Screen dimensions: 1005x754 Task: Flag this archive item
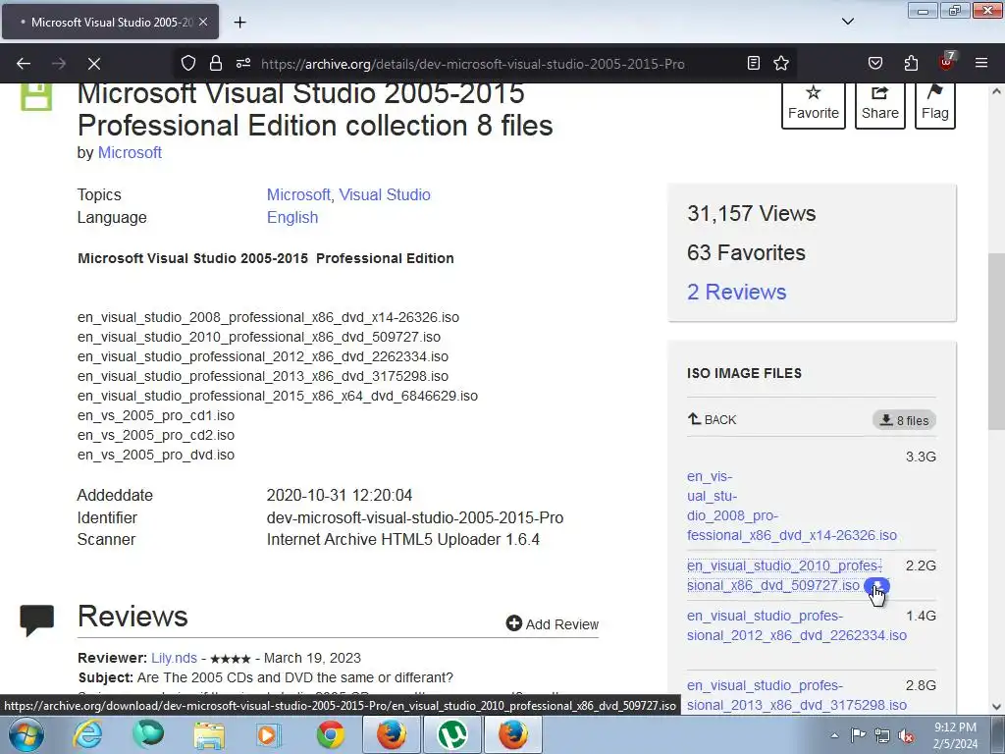935,104
